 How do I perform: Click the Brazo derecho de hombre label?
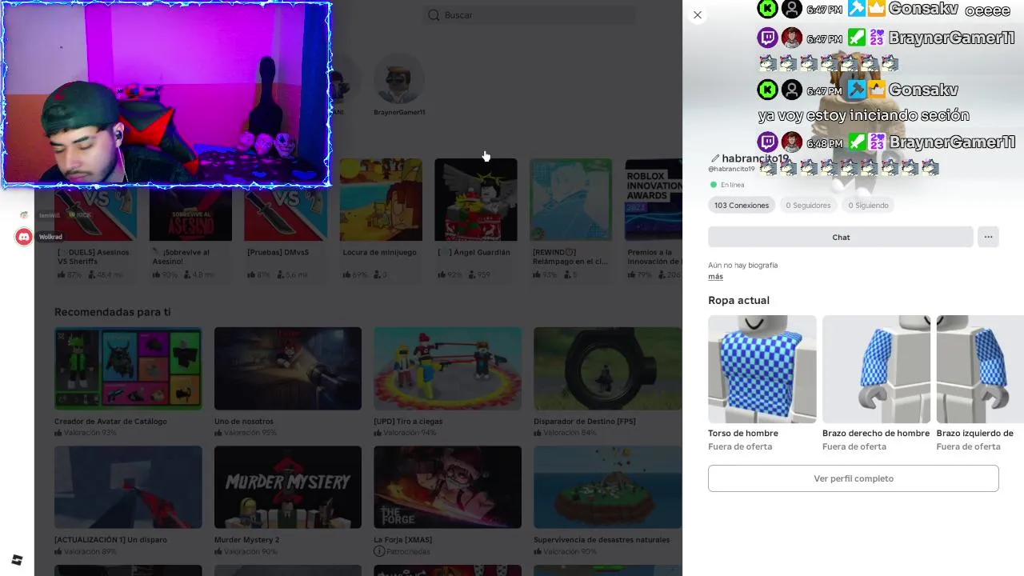tap(876, 434)
